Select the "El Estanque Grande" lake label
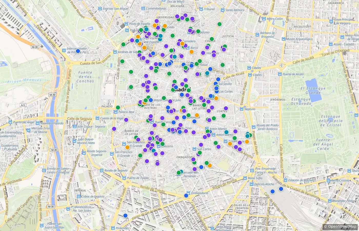This screenshot has width=359, height=231. tap(313, 90)
